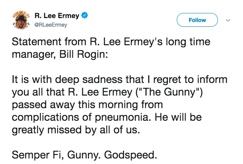Follow R. Lee Ermey's account
This screenshot has height=164, width=243.
click(x=197, y=20)
